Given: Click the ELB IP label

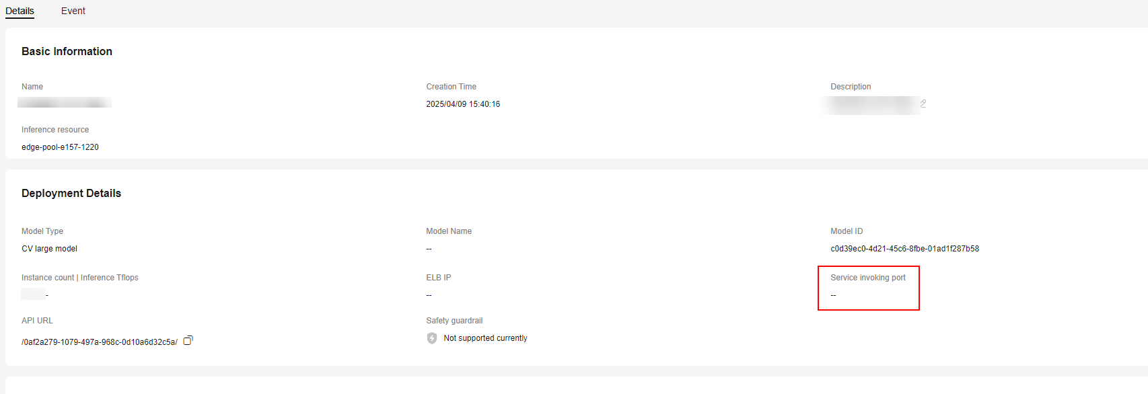Looking at the screenshot, I should point(438,278).
